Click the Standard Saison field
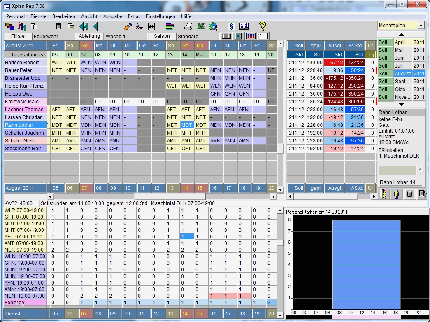This screenshot has width=430, height=322. tap(198, 36)
